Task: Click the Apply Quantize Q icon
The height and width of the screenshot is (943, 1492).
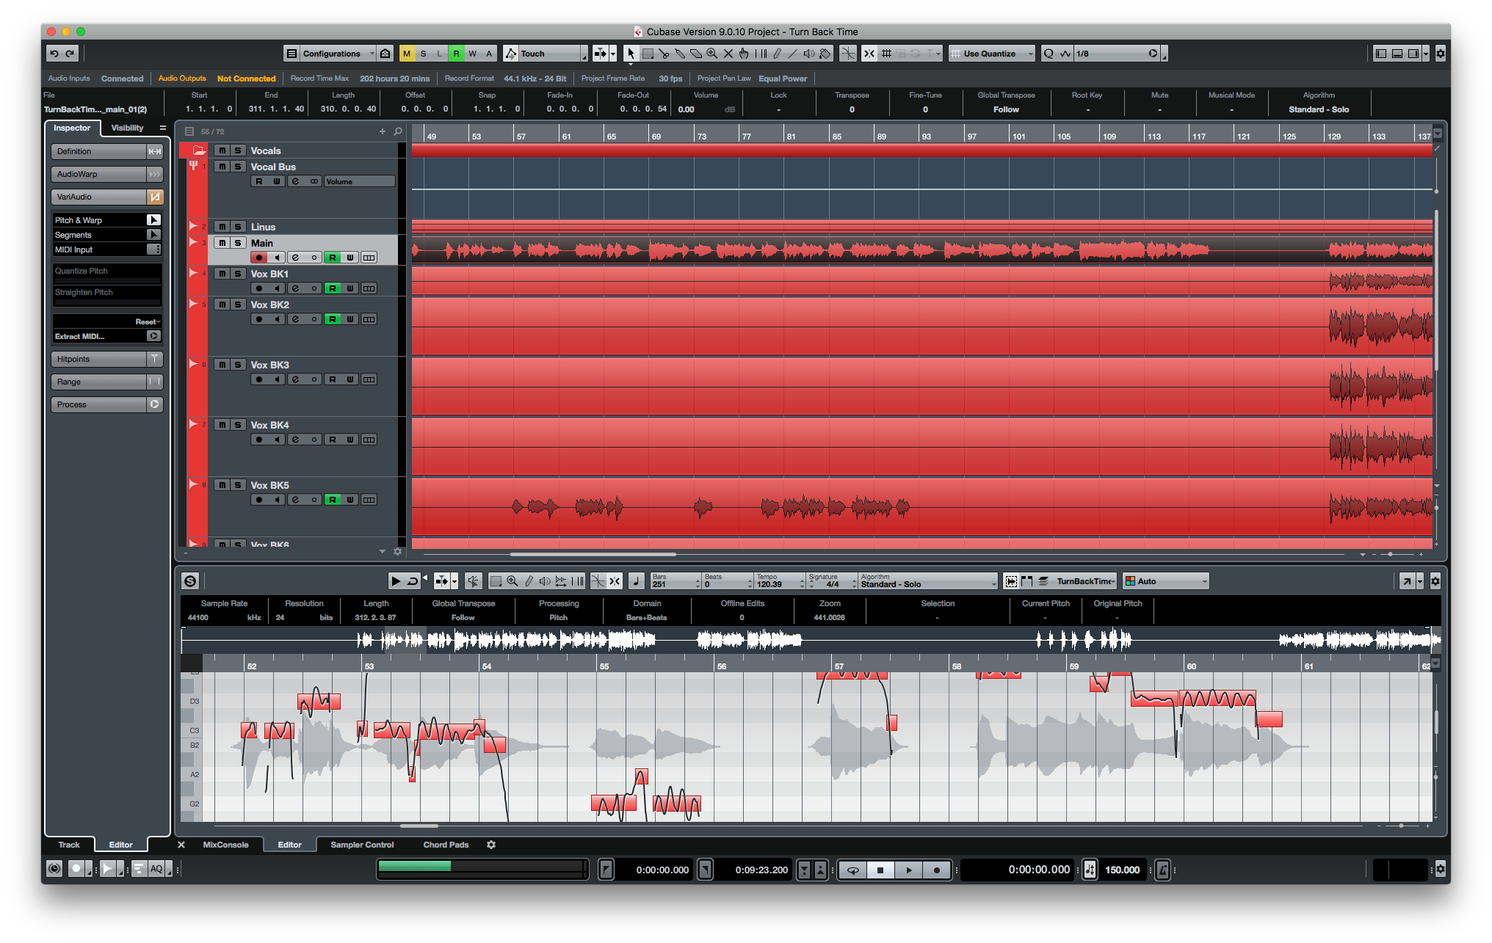Action: click(x=1049, y=54)
